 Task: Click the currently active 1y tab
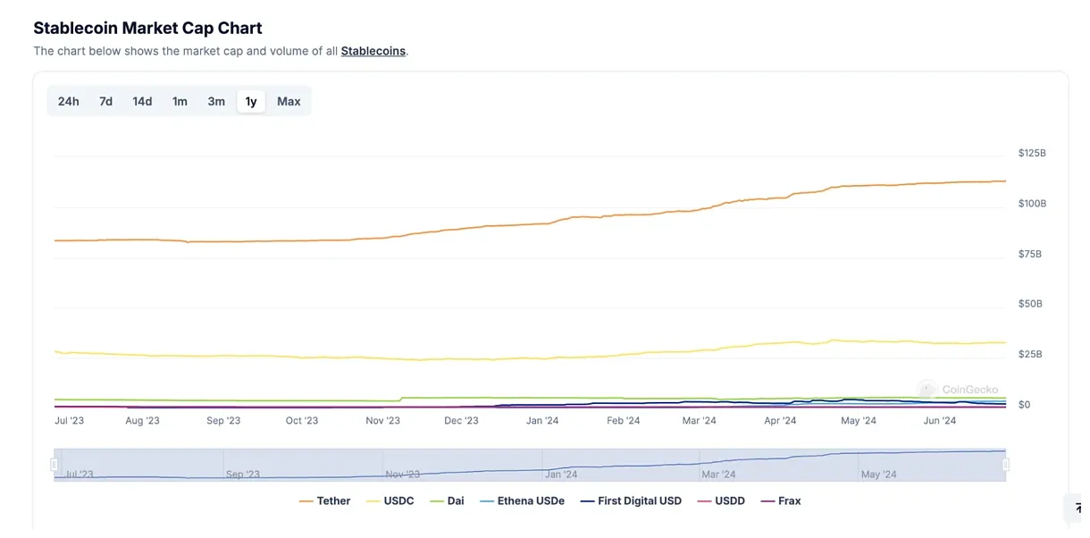[x=250, y=100]
